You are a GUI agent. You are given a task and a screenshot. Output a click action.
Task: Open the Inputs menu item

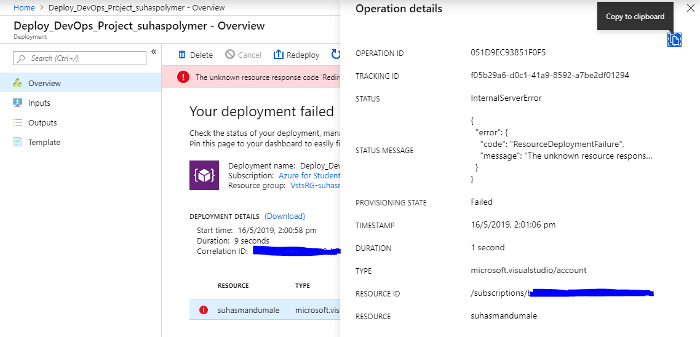pyautogui.click(x=39, y=103)
